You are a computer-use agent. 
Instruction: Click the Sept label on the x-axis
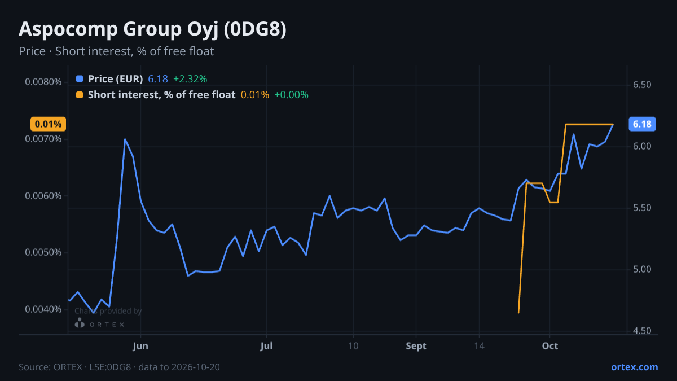point(416,345)
